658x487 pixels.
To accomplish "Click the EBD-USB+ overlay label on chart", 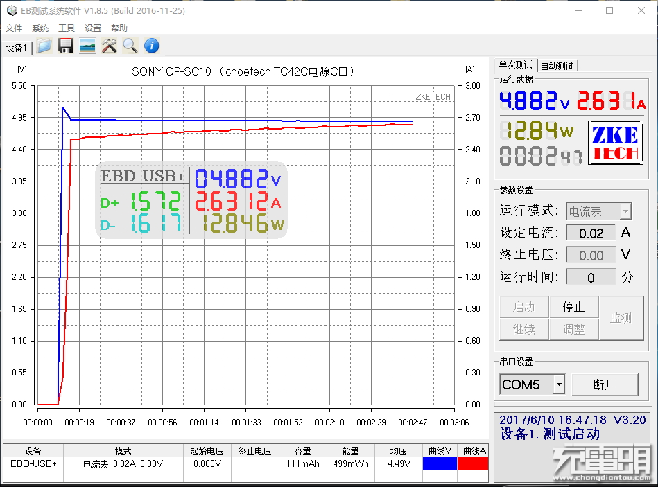I will click(x=143, y=176).
